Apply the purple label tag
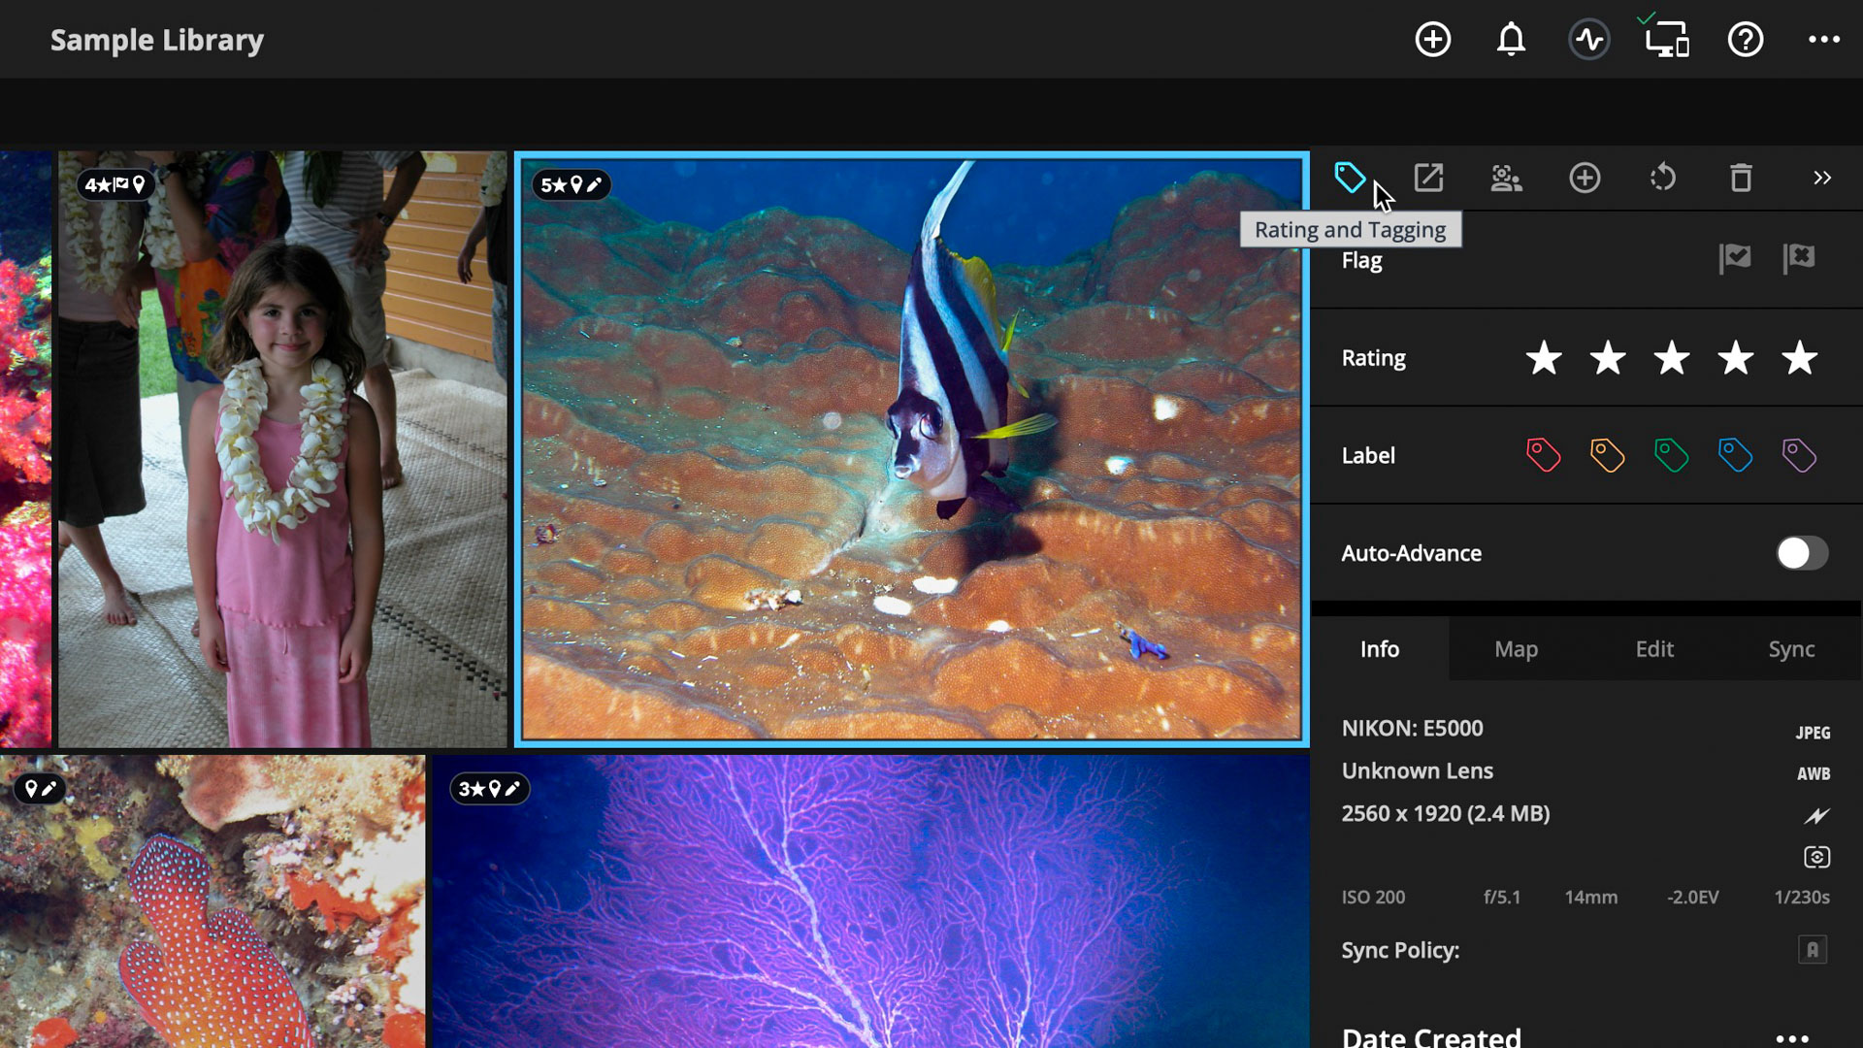 coord(1799,455)
